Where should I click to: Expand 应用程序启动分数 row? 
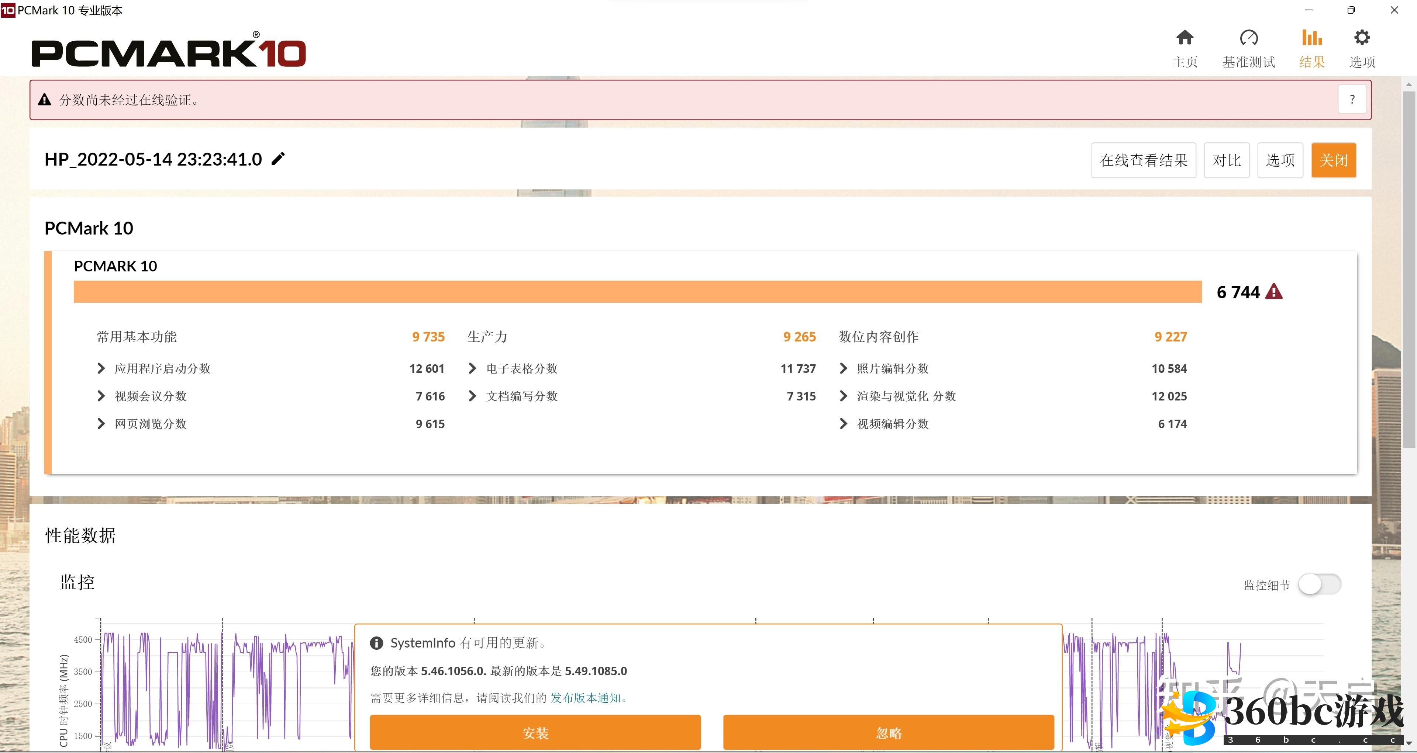tap(101, 368)
